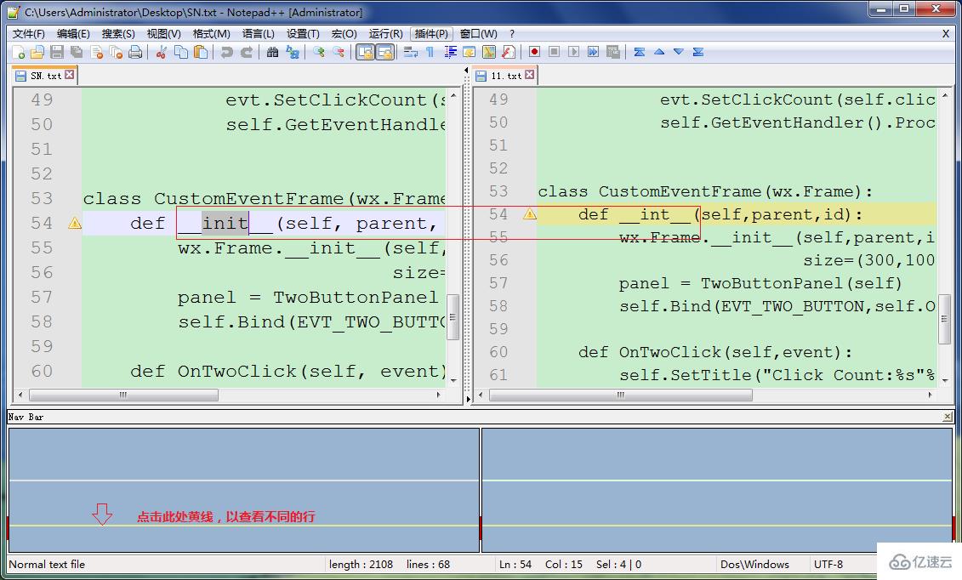Open the 语言(L) menu
This screenshot has width=962, height=580.
[x=258, y=34]
